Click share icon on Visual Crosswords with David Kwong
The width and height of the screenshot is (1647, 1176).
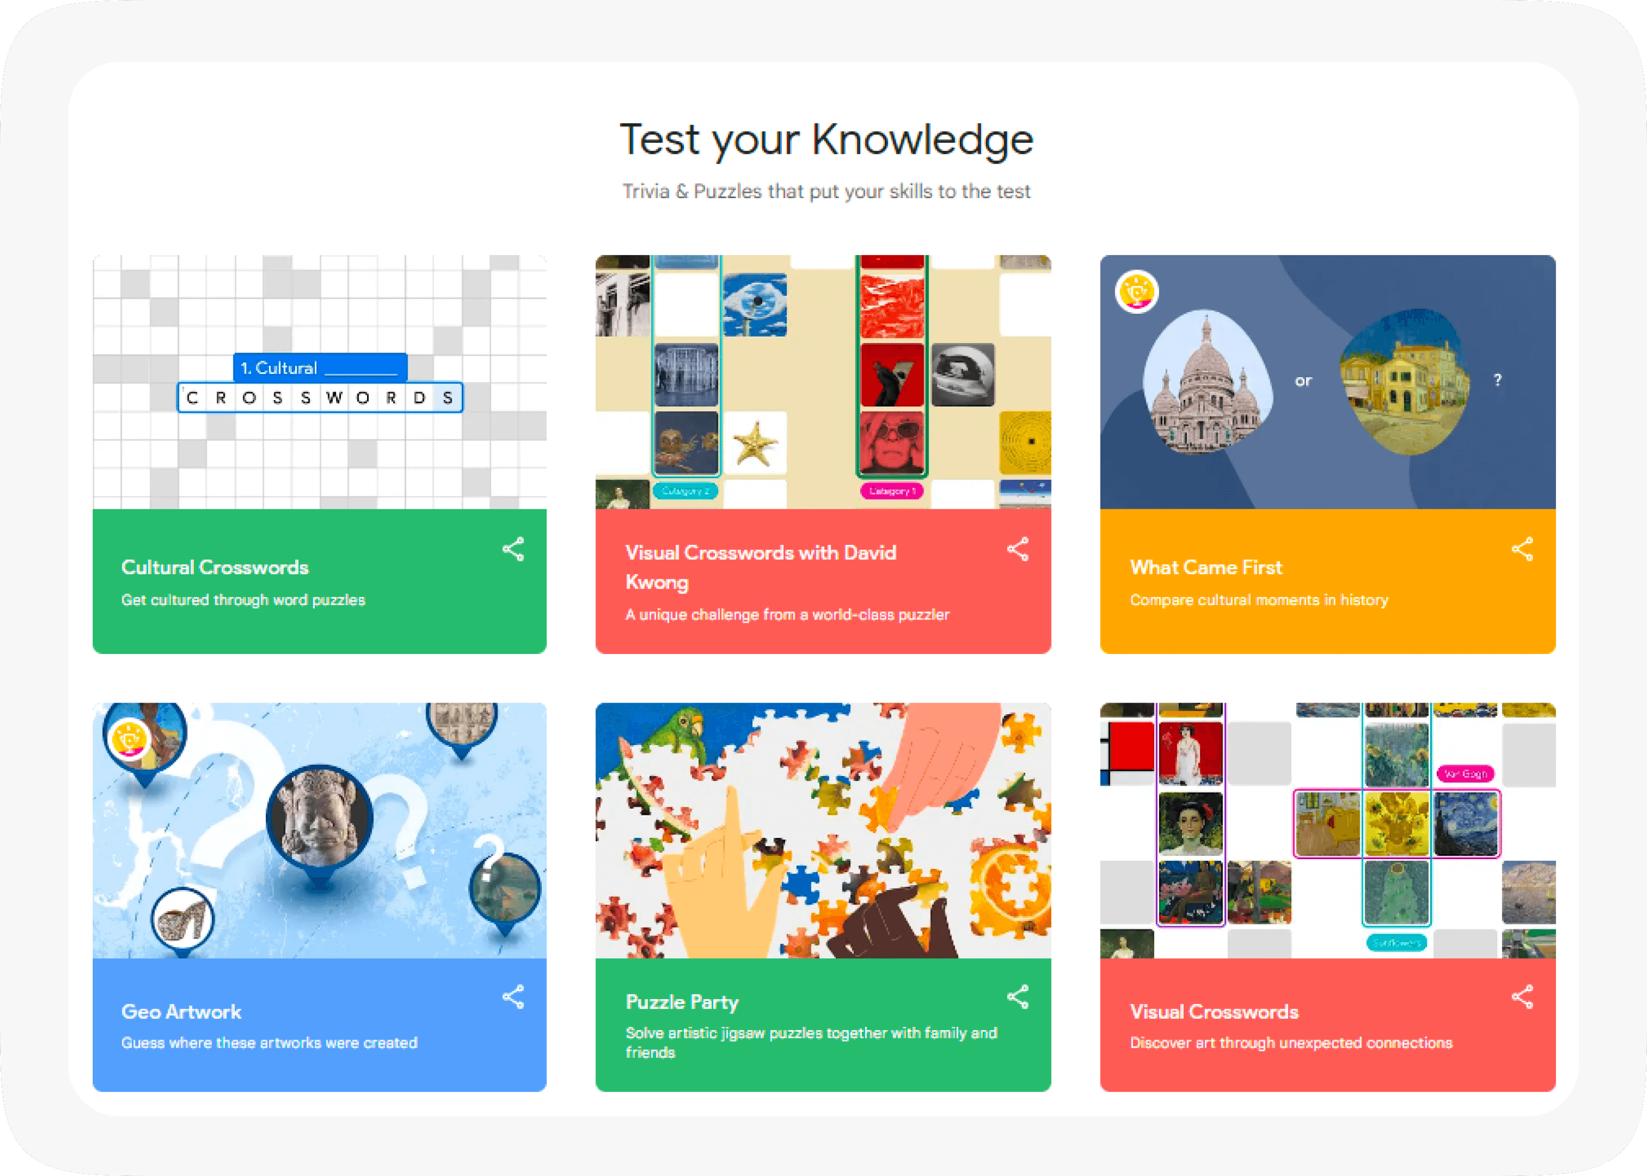(1017, 549)
